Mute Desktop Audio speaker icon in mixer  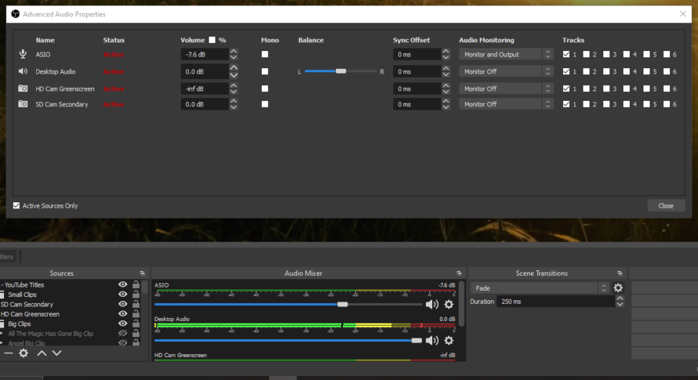(431, 341)
